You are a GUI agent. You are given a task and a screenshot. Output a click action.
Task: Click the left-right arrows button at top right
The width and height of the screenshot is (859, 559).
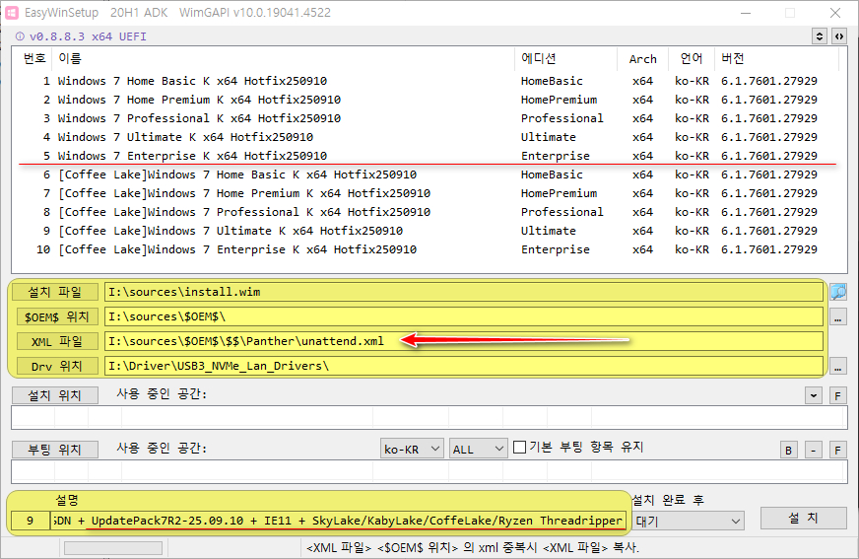pos(839,36)
